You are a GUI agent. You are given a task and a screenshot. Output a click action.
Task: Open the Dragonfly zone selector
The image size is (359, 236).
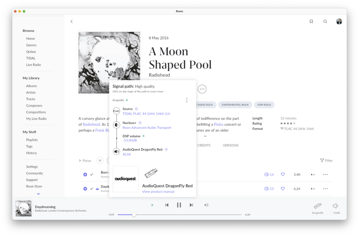coord(318,208)
